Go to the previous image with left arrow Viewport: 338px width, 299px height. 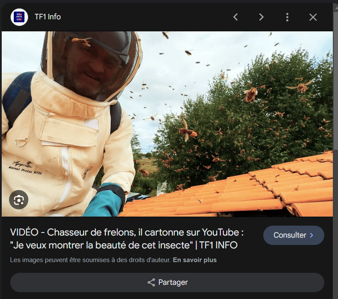click(235, 17)
